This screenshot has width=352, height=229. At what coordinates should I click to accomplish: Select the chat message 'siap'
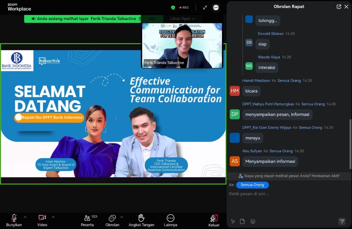tap(263, 44)
